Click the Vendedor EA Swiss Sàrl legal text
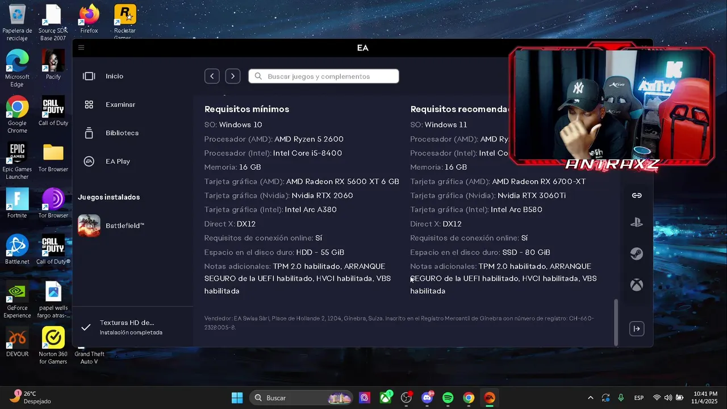 point(399,323)
